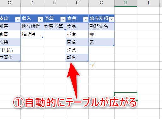Click the 雑所得 cell
Screen dimensions: 162x119
(x=32, y=34)
